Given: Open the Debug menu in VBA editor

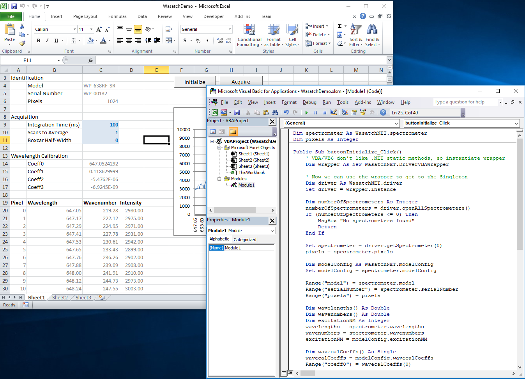Looking at the screenshot, I should [309, 102].
